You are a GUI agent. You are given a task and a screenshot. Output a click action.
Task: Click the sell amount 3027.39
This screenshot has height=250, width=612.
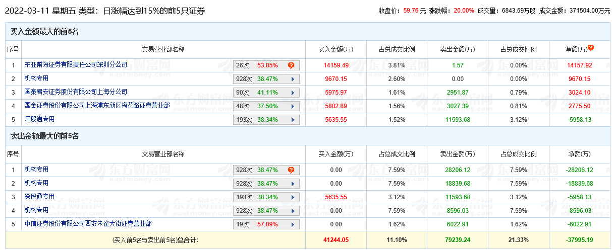(x=458, y=106)
